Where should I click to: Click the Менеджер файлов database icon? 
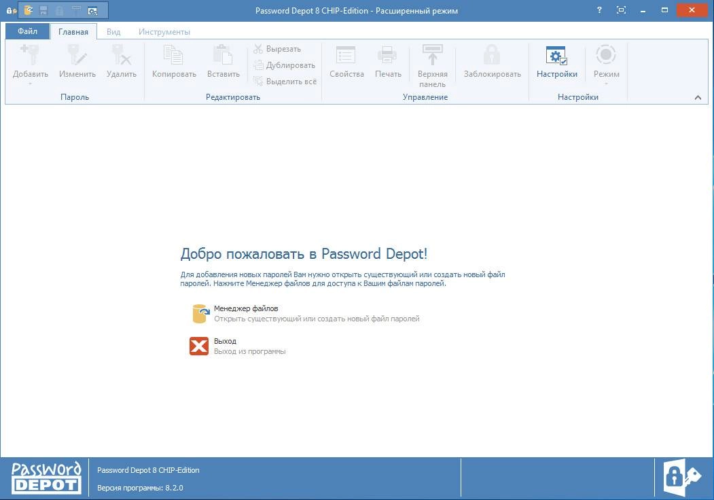pos(200,313)
